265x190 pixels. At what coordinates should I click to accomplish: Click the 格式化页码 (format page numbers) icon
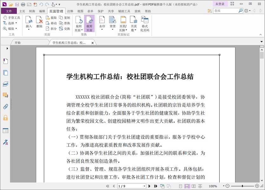pos(145,23)
